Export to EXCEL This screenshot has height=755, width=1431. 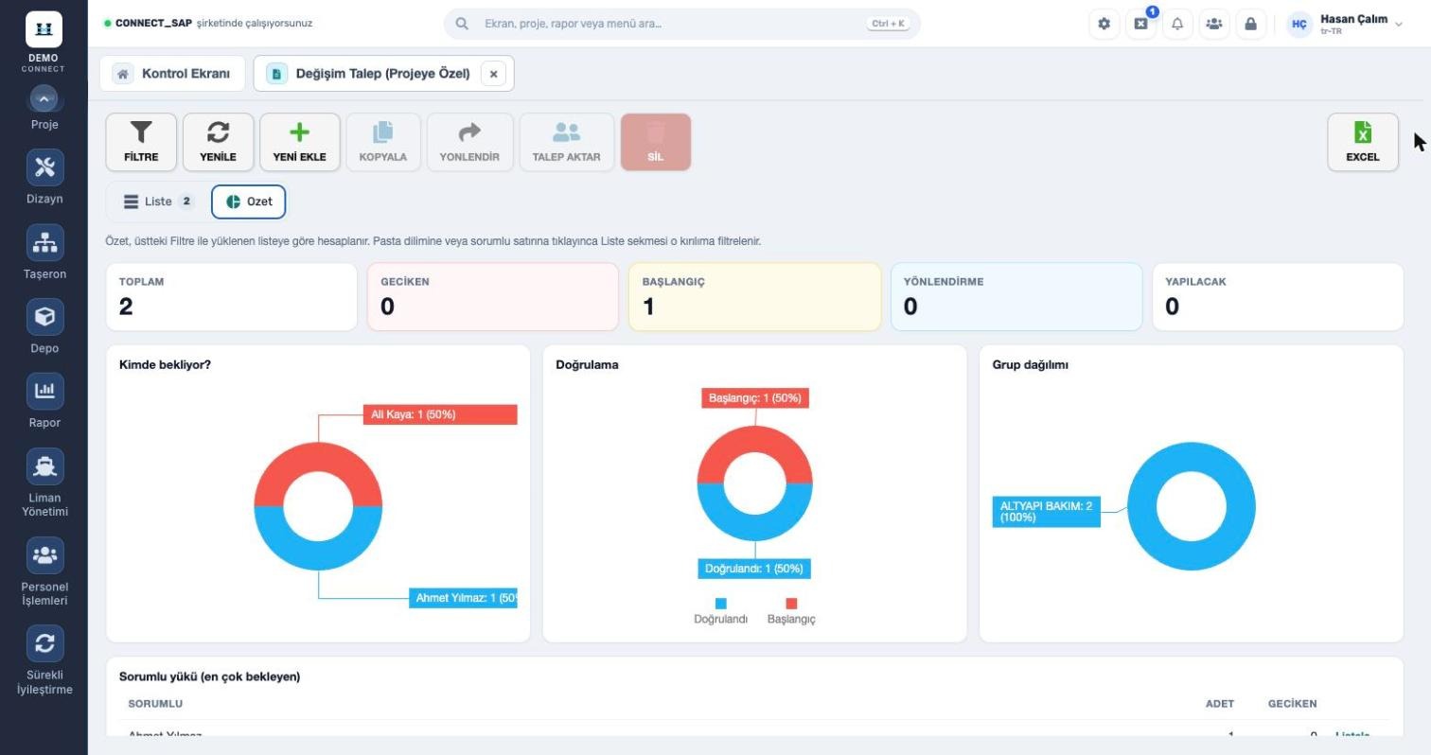tap(1363, 143)
